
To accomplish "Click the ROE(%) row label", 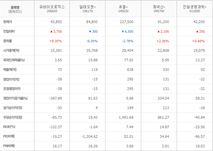I will pyautogui.click(x=9, y=127).
